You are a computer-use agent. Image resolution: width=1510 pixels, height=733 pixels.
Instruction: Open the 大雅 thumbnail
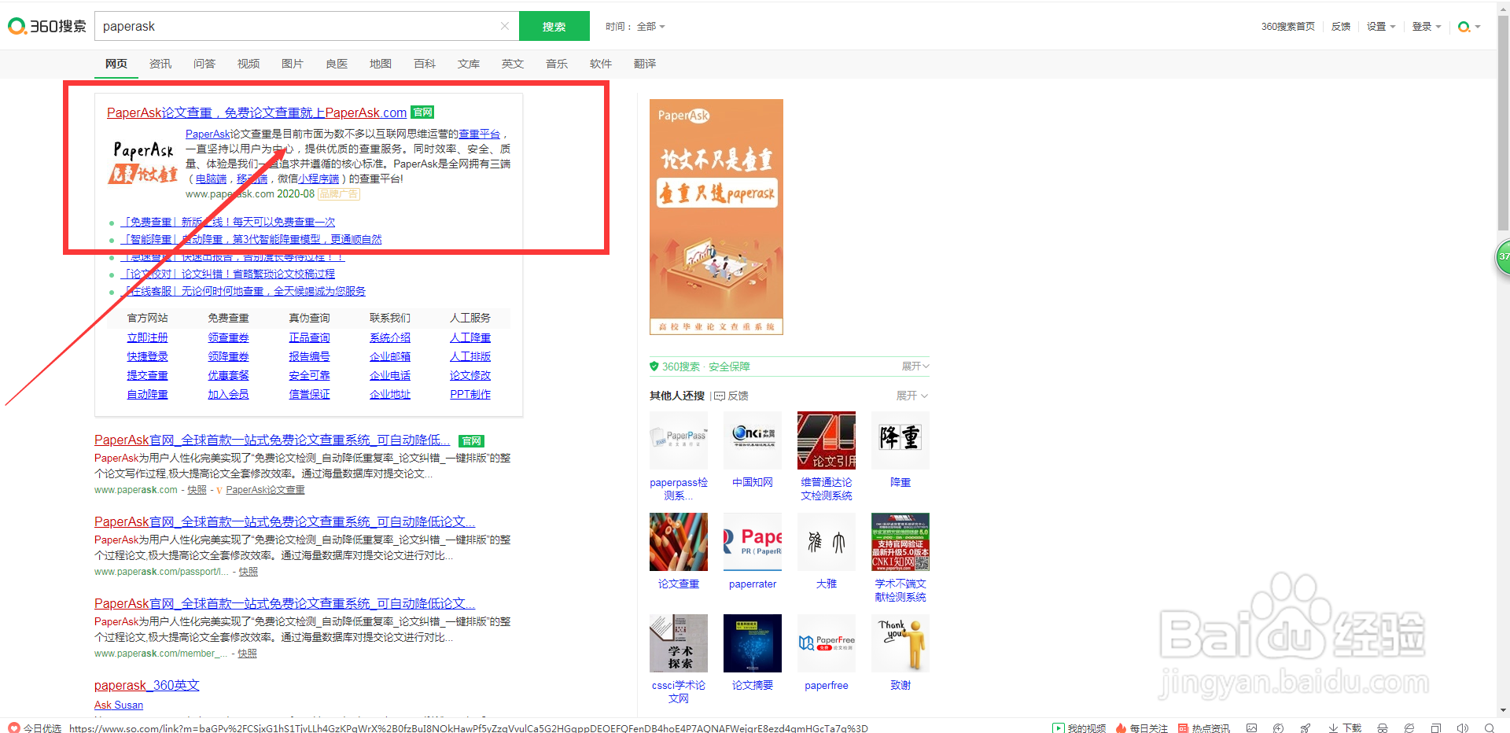pyautogui.click(x=827, y=542)
